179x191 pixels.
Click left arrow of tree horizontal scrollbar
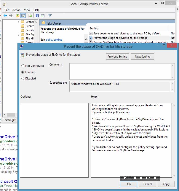click(5, 115)
